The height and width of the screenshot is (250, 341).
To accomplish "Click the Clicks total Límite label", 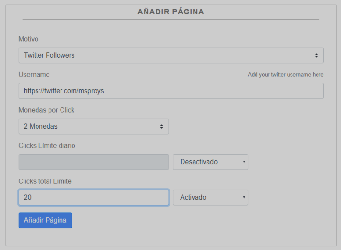I will pyautogui.click(x=45, y=181).
